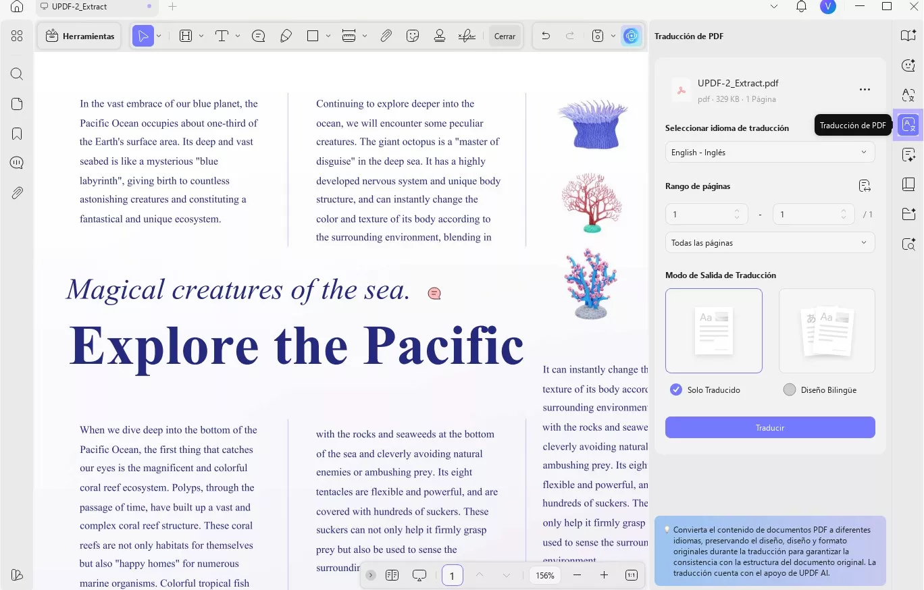Screen dimensions: 924x590
Task: Open the Herramientas tools menu
Action: 80,36
